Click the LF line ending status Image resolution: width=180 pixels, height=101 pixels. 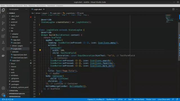(x=125, y=99)
